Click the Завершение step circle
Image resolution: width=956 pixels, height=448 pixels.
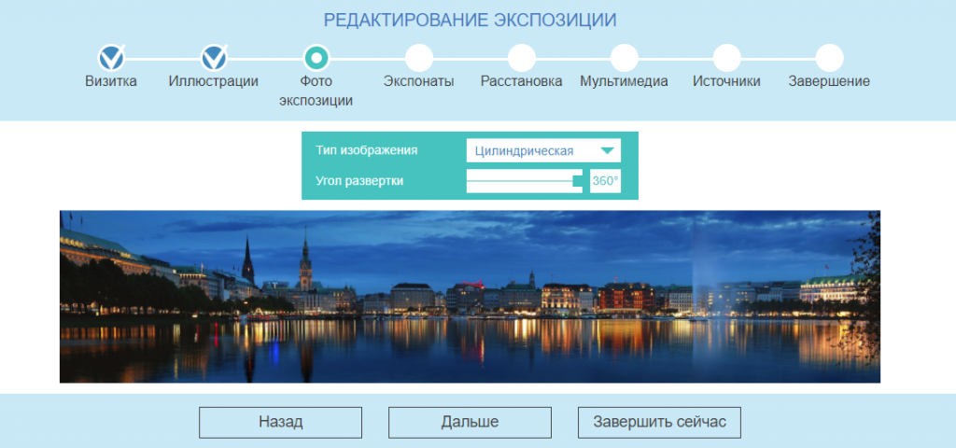coord(829,59)
